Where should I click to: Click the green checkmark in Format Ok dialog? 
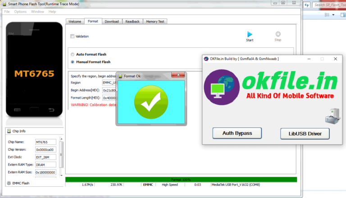(151, 102)
